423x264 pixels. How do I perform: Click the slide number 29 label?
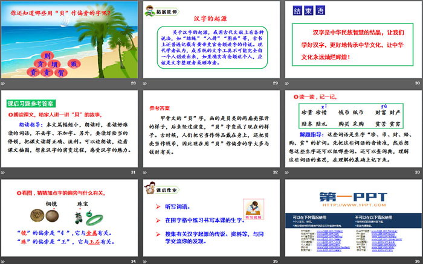click(x=275, y=83)
